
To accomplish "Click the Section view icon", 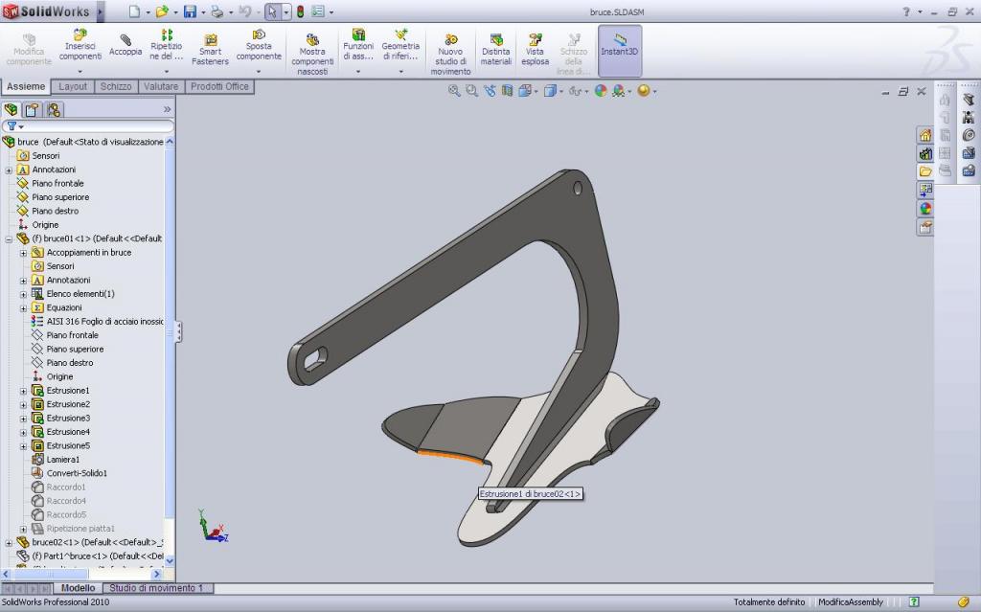I will [507, 91].
